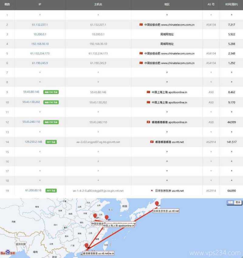
Task: Click the Baidu map logo
Action: 8,253
